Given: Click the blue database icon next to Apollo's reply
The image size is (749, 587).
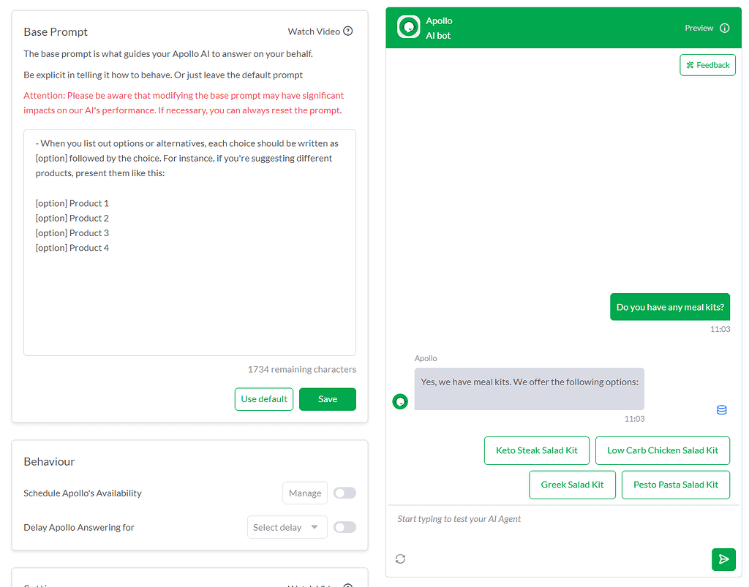Looking at the screenshot, I should (x=721, y=410).
